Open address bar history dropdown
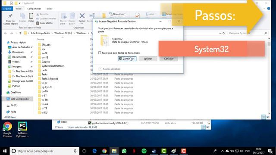The width and height of the screenshot is (276, 155). coord(220,33)
